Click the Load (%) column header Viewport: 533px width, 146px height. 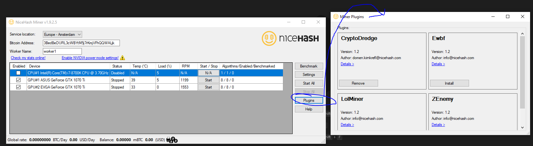[x=167, y=66]
